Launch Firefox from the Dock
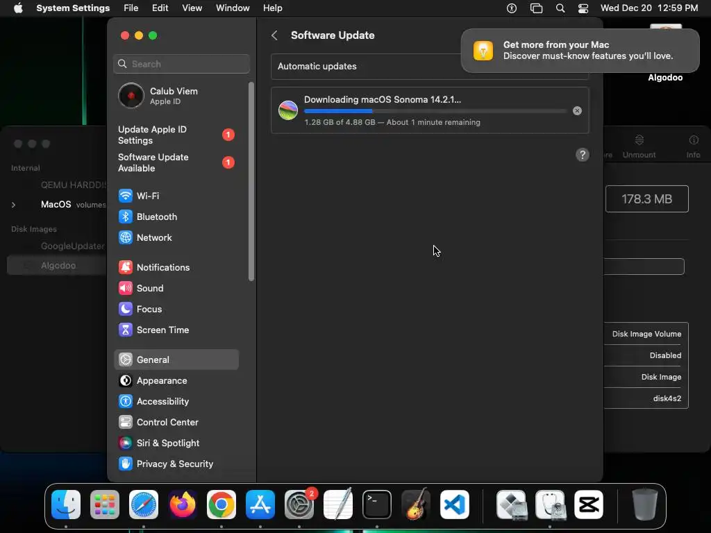 [x=183, y=505]
